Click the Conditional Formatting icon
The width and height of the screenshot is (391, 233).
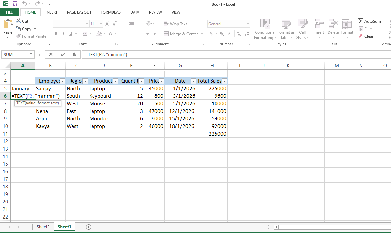[265, 24]
